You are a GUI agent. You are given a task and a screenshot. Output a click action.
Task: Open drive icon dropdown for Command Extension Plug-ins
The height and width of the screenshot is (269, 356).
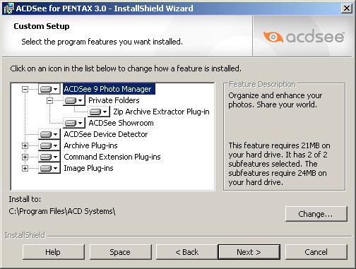point(49,157)
